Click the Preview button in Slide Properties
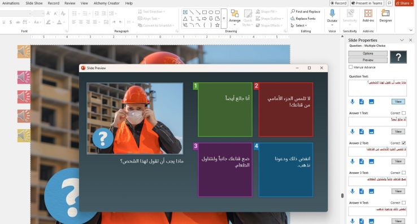 click(368, 60)
